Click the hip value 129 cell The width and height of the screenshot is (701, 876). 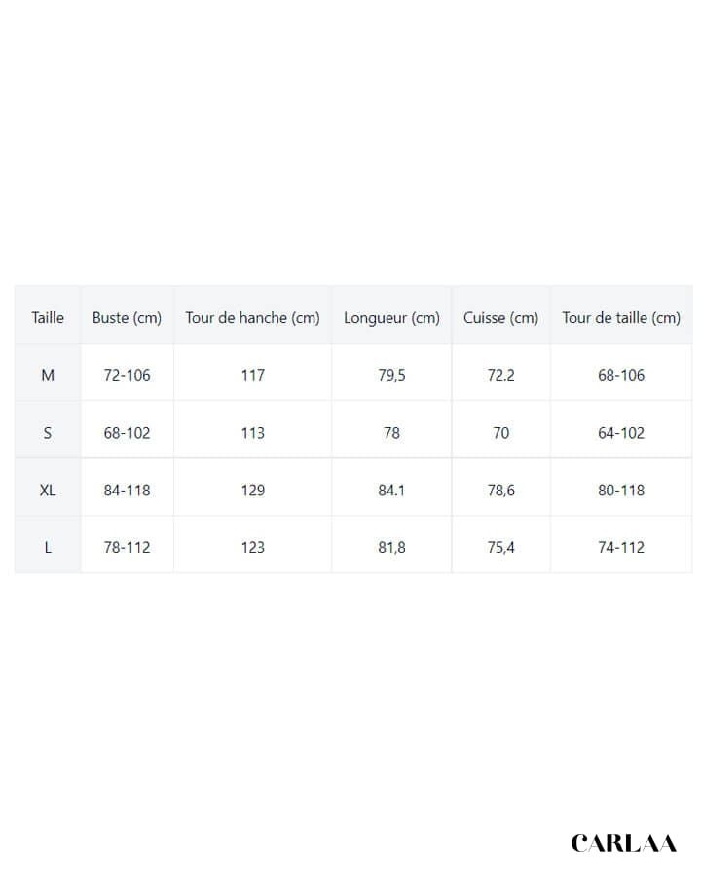click(252, 491)
